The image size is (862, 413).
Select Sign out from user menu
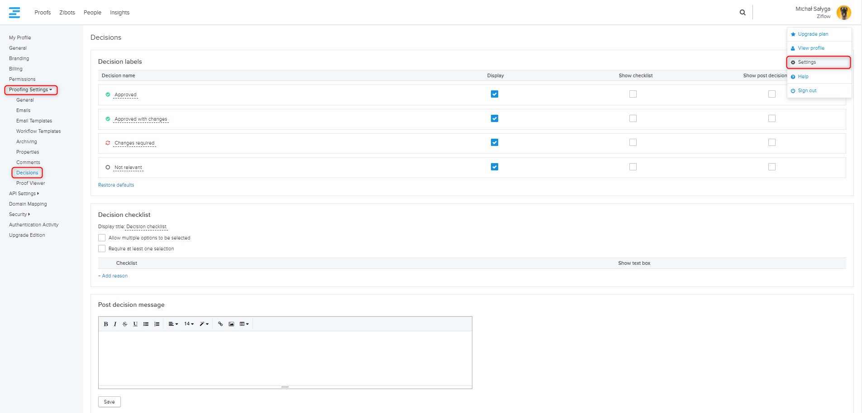[807, 90]
